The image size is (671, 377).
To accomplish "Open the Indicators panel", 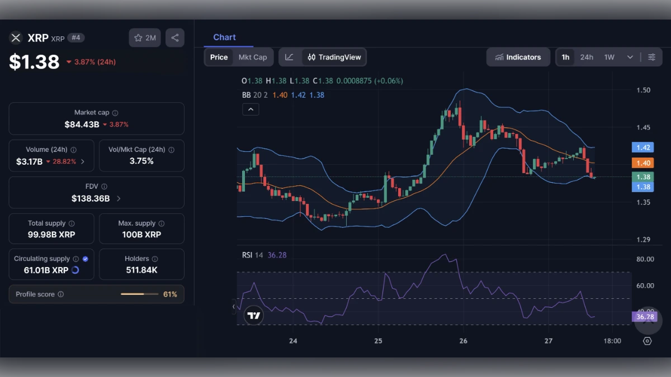I will [518, 56].
